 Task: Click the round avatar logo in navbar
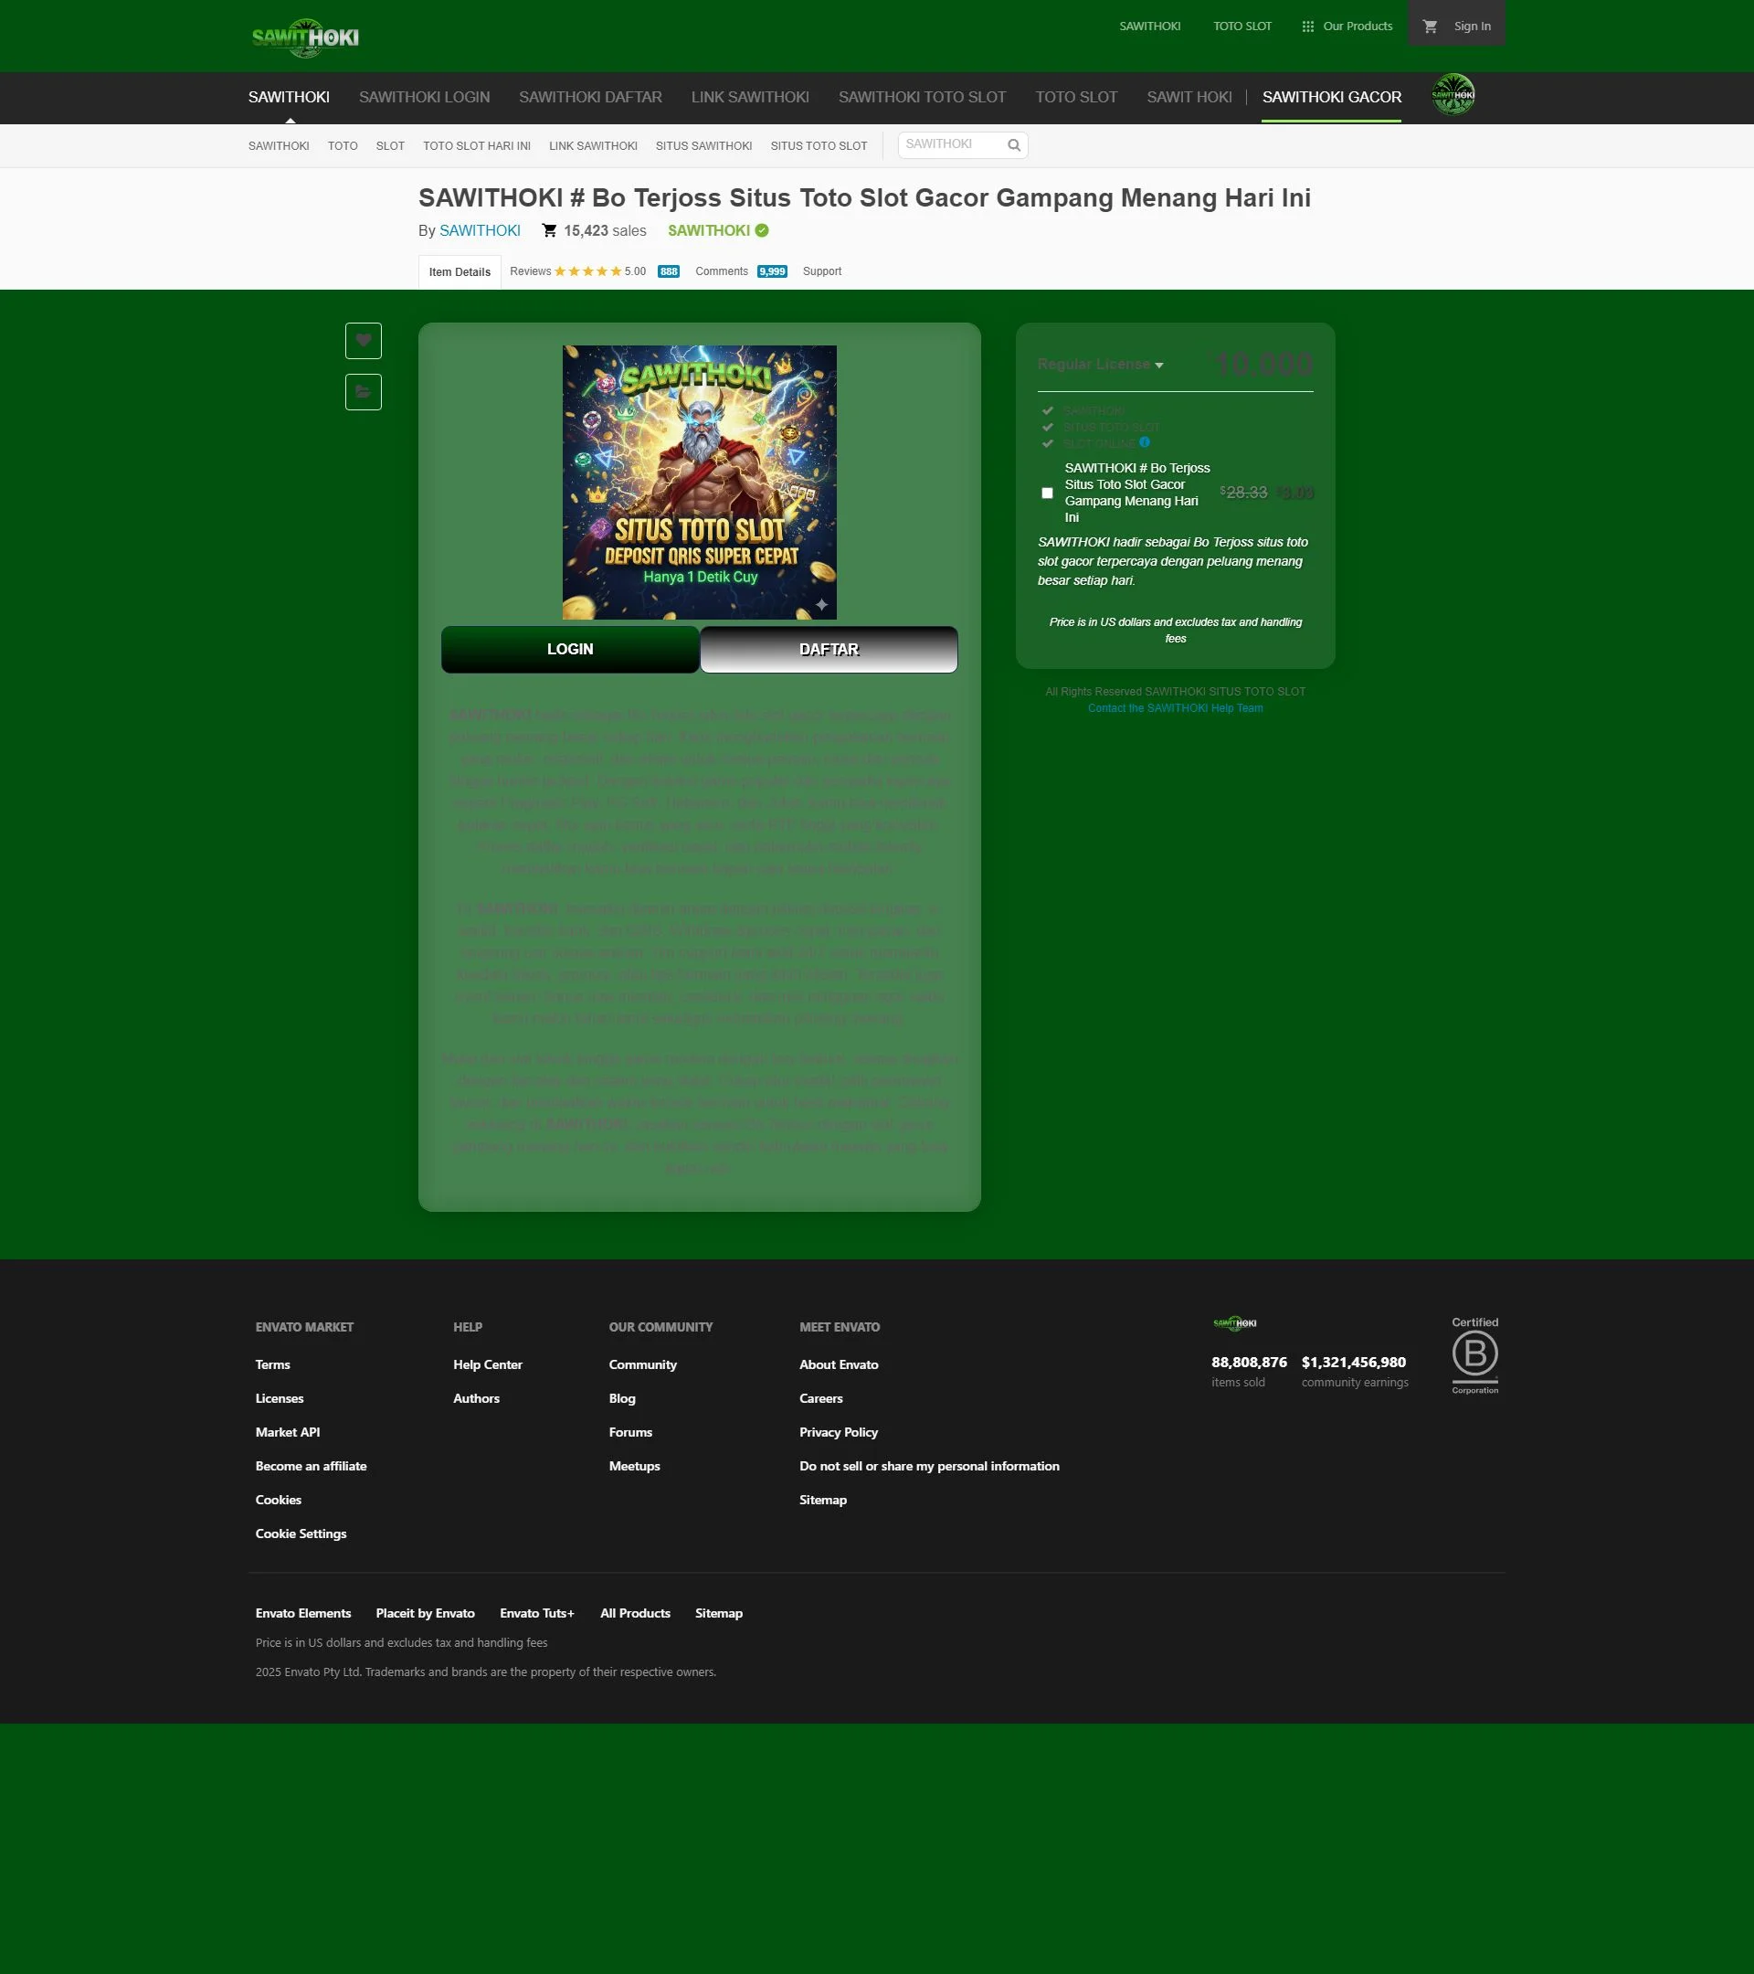point(1452,95)
